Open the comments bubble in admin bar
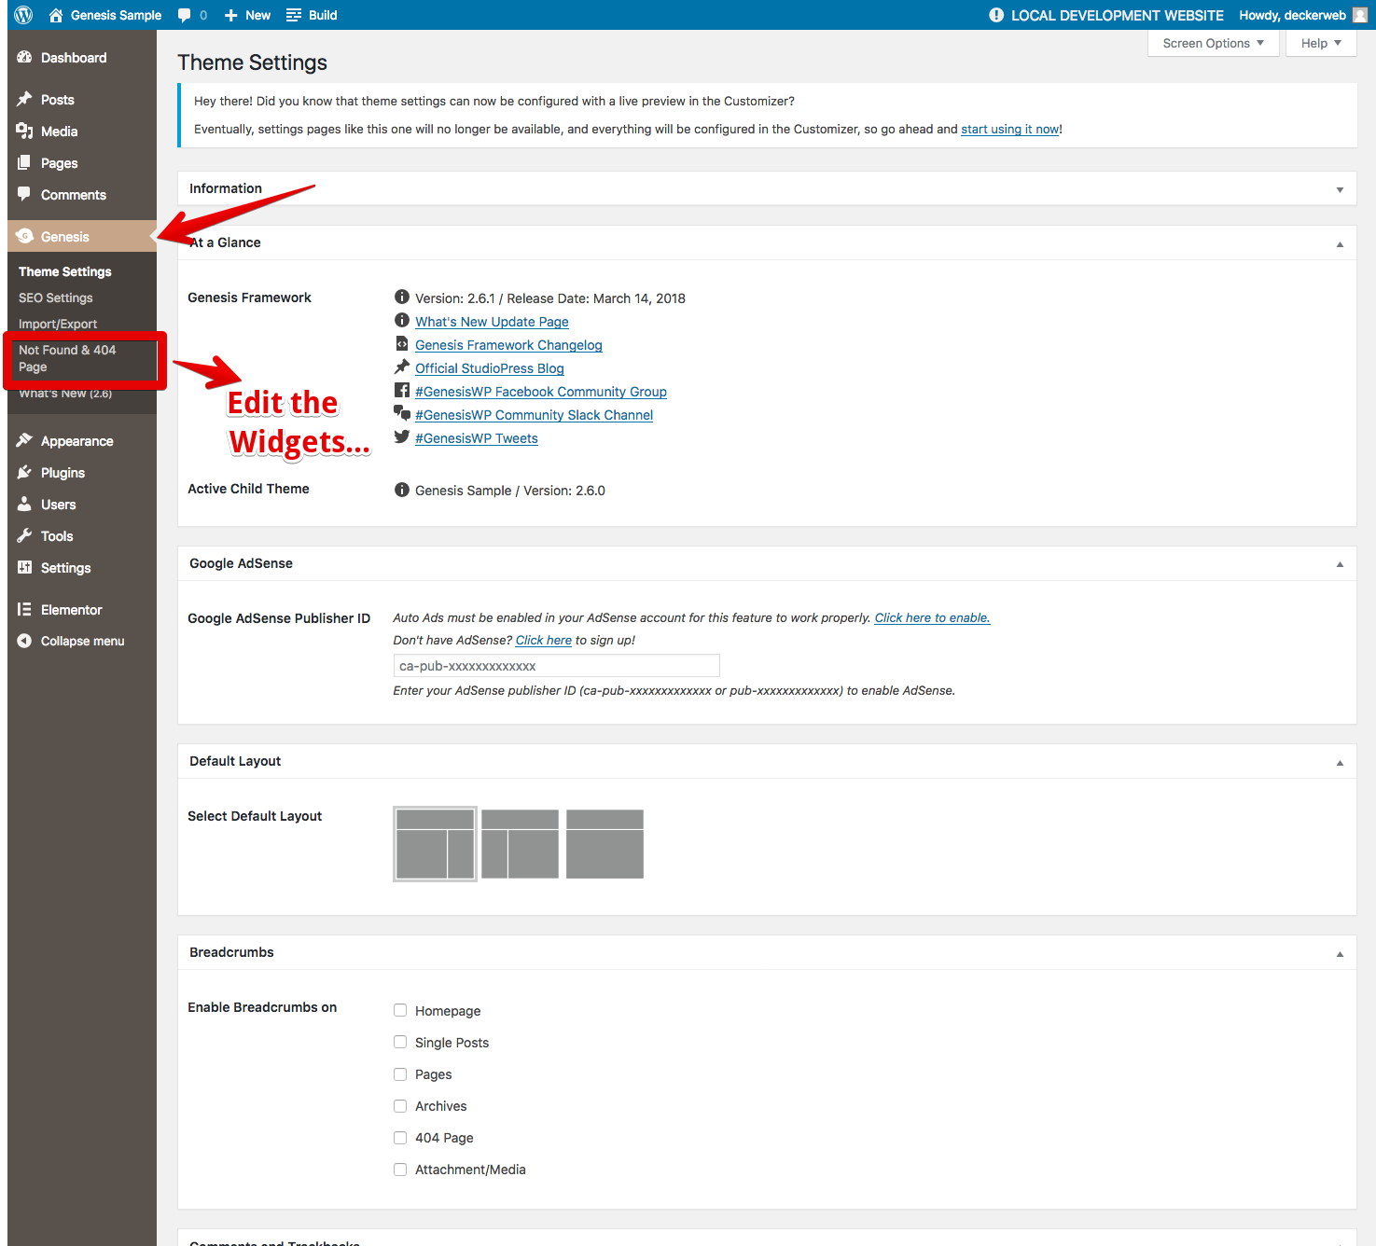Viewport: 1376px width, 1246px height. pos(185,15)
